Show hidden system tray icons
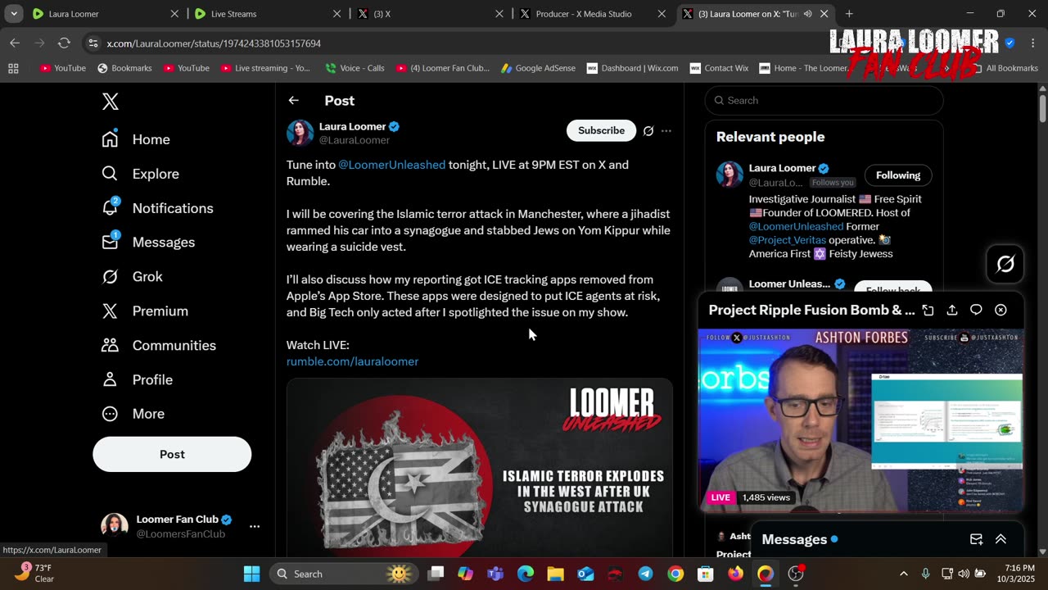The height and width of the screenshot is (590, 1048). [904, 574]
